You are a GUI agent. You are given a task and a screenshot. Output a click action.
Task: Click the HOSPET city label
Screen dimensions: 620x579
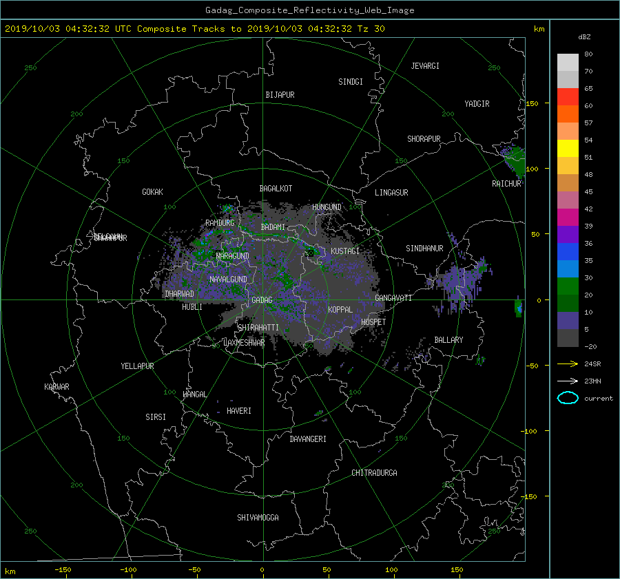click(x=373, y=322)
